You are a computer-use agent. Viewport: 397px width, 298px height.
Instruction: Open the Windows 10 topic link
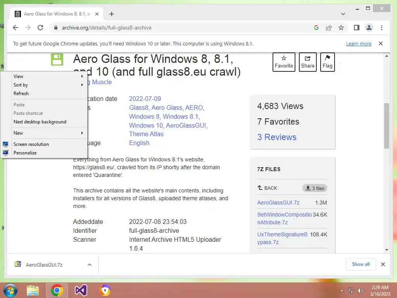(146, 125)
